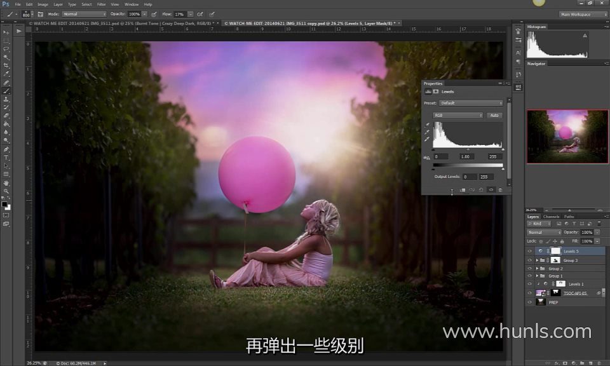Select the Eyedropper tool in the toolbox
610x366 pixels.
[6, 74]
